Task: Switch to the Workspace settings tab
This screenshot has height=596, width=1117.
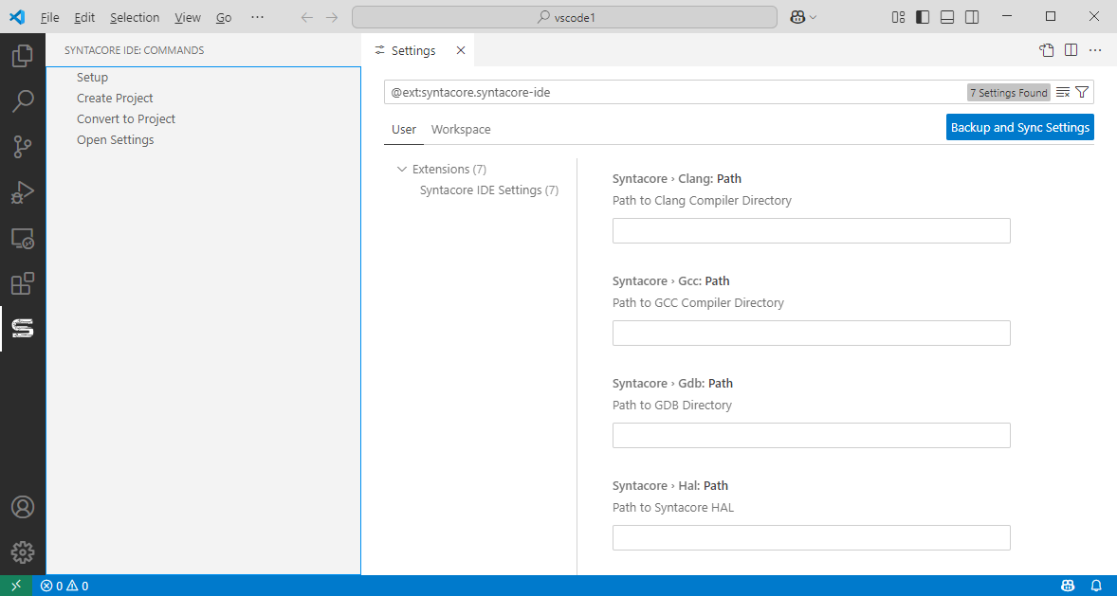Action: click(x=461, y=130)
